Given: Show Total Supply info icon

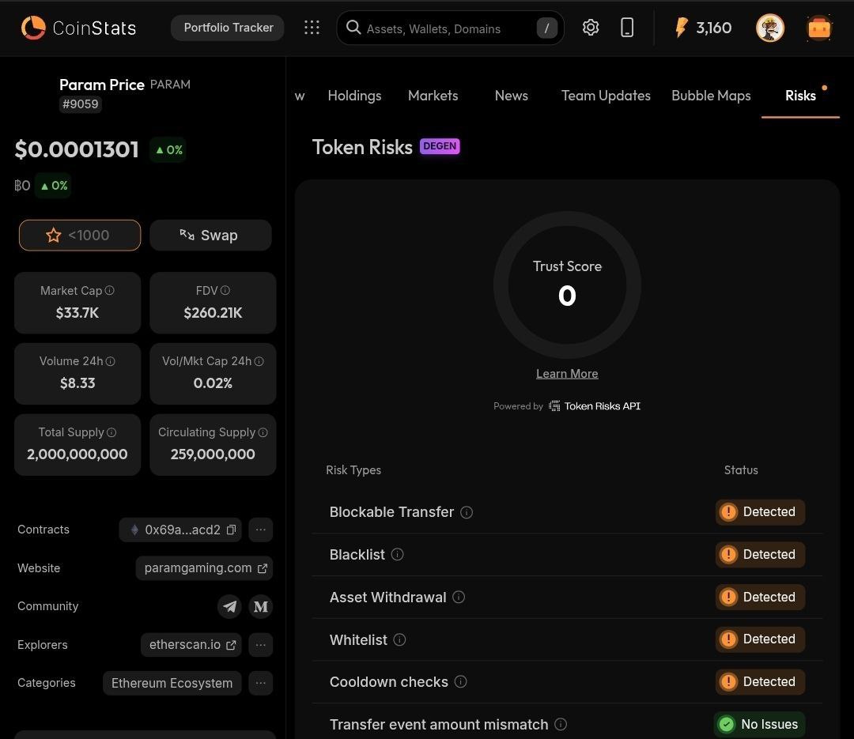Looking at the screenshot, I should tap(111, 432).
